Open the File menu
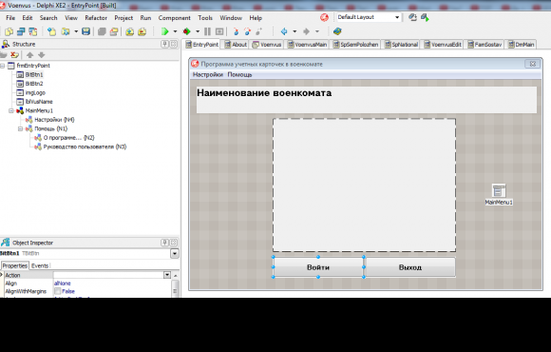551x352 pixels. [10, 18]
